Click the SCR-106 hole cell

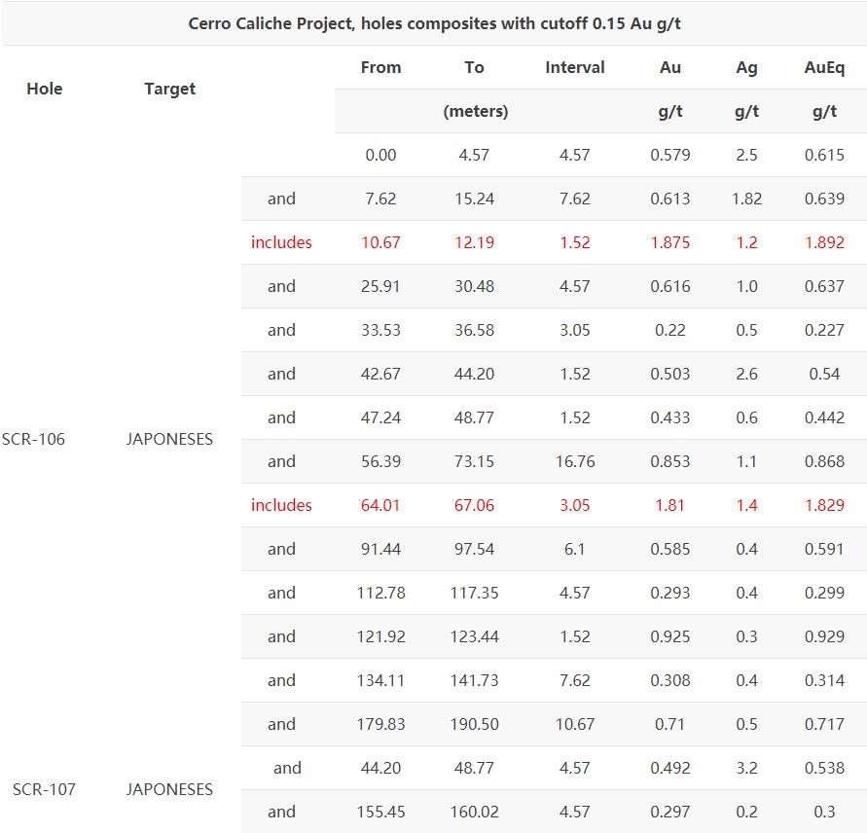coord(33,439)
